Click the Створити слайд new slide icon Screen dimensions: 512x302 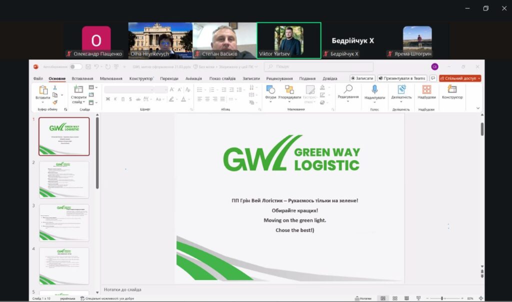[78, 89]
